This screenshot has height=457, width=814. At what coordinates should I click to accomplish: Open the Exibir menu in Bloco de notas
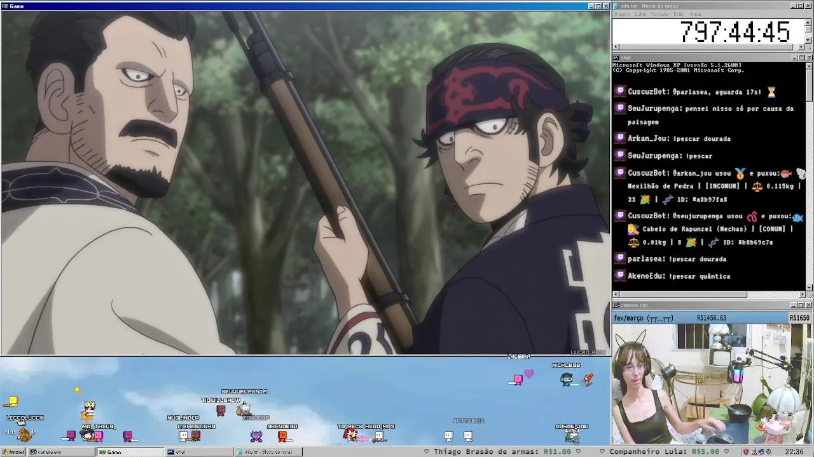679,14
